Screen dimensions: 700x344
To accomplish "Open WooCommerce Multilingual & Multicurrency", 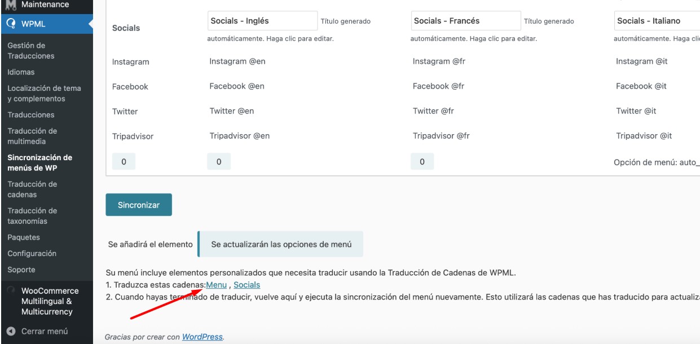I will point(50,301).
